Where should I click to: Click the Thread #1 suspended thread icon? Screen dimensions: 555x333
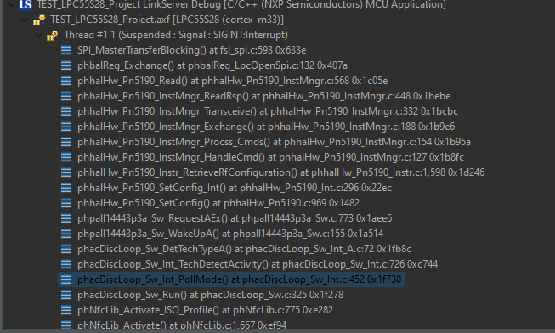[53, 35]
